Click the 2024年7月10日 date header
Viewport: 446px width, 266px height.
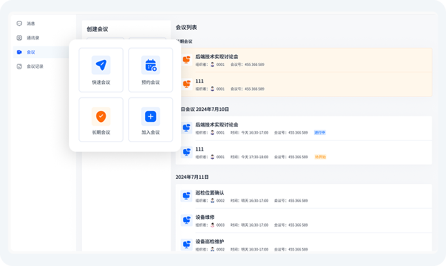tap(212, 109)
